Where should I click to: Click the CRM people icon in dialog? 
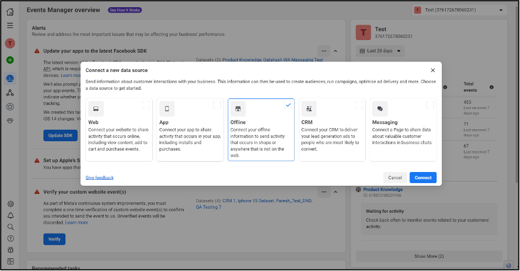click(309, 109)
